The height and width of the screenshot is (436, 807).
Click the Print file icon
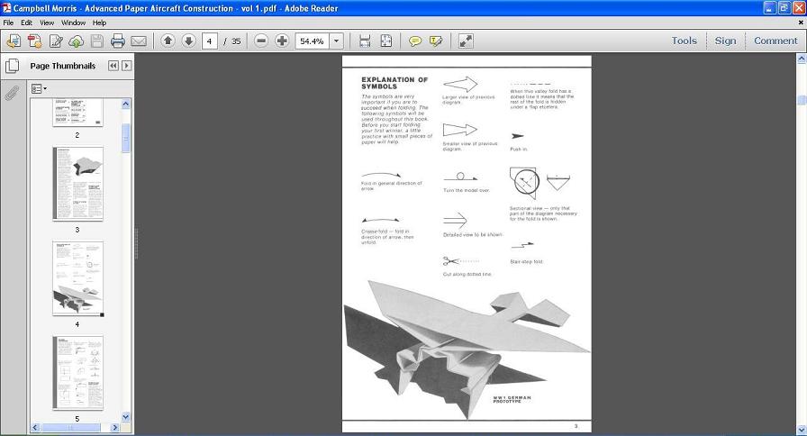(x=117, y=41)
